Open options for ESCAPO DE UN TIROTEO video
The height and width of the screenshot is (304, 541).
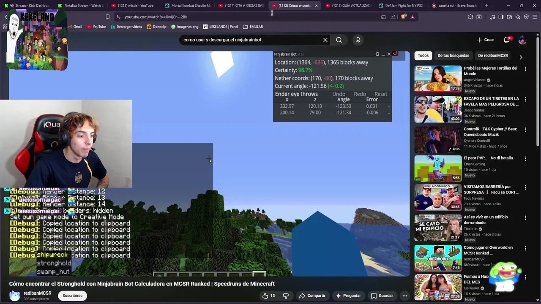pos(525,99)
